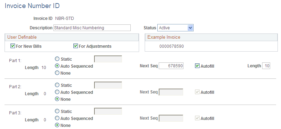
Task: Click the example invoice number 0000678590
Action: [x=172, y=46]
